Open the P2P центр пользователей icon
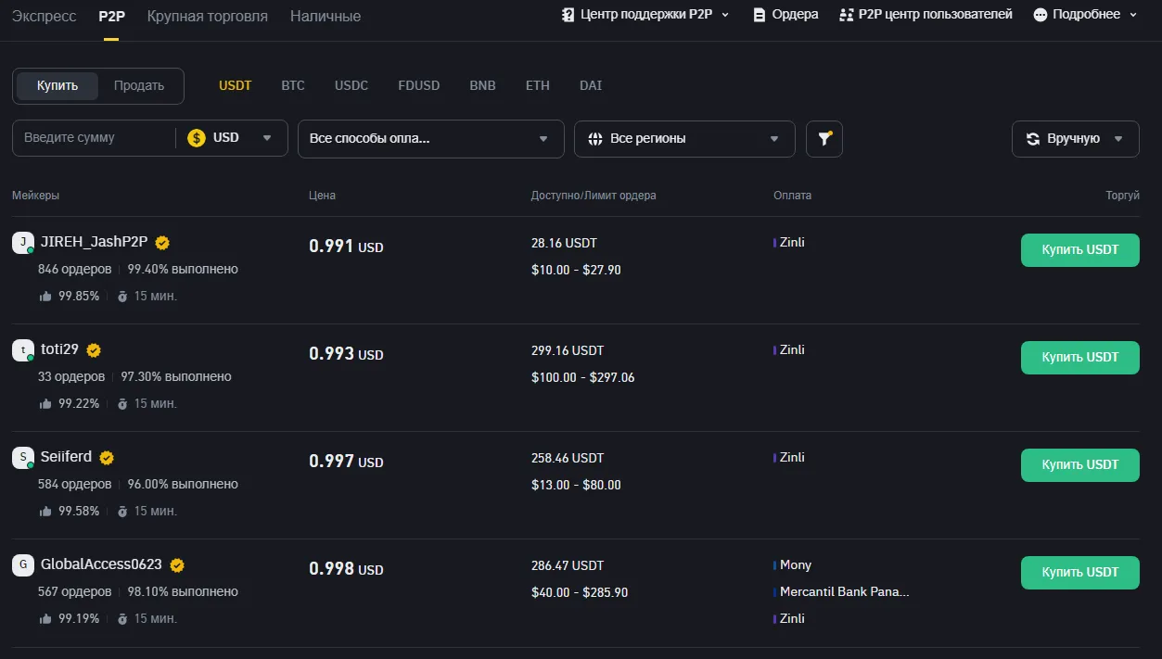This screenshot has width=1162, height=659. pos(845,14)
